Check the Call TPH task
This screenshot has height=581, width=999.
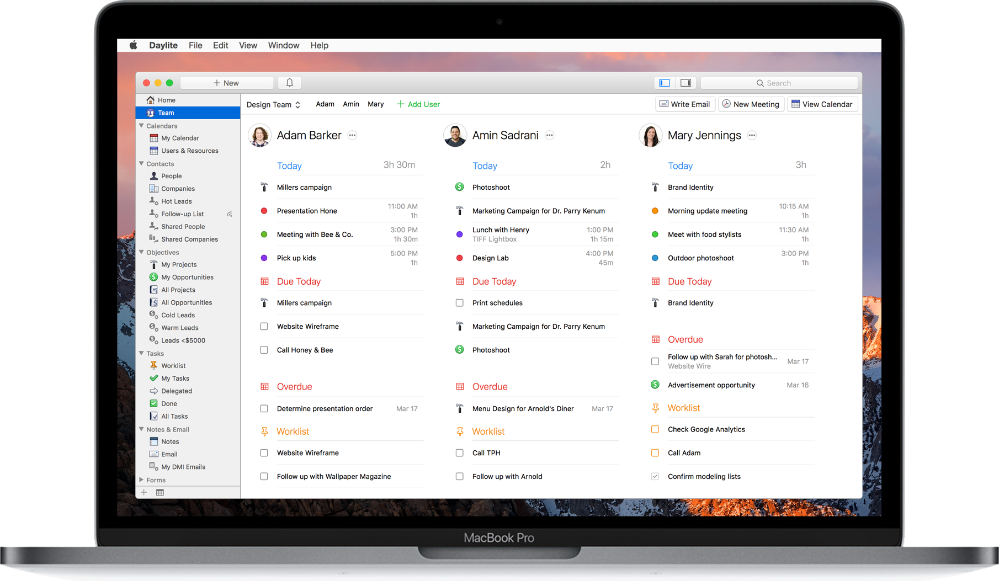coord(460,453)
